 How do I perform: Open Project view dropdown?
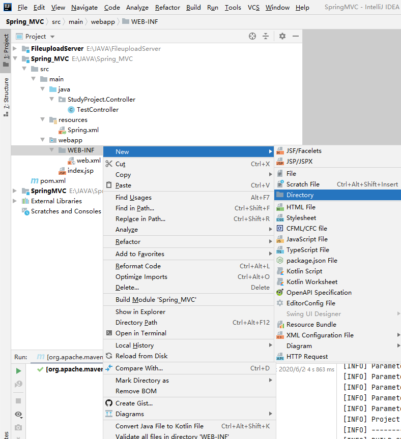pos(52,37)
